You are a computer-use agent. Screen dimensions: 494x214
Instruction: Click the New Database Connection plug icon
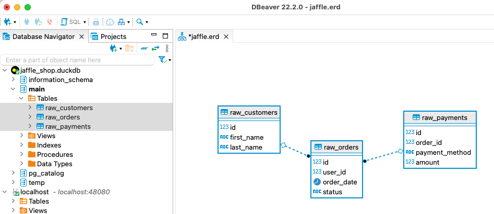[8, 22]
